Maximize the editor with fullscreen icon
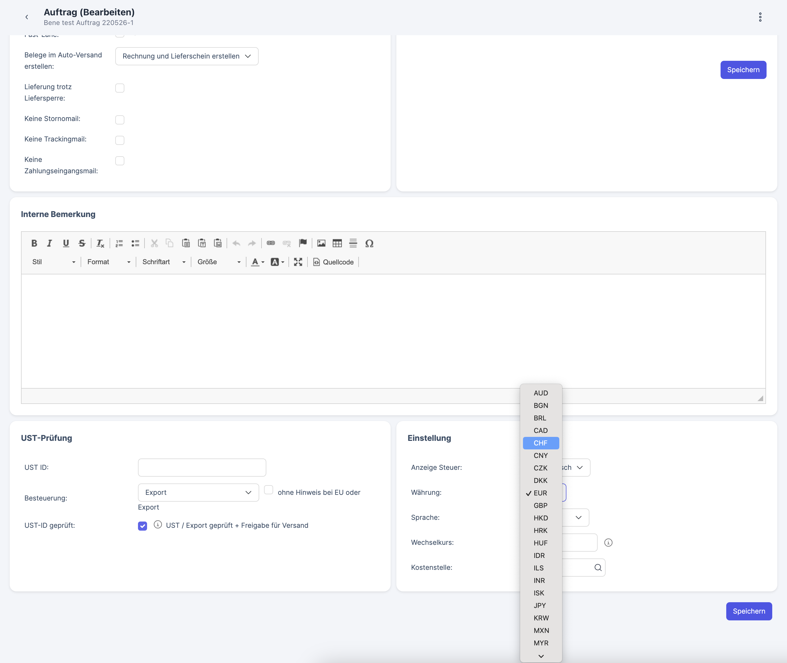This screenshot has height=663, width=787. (298, 262)
